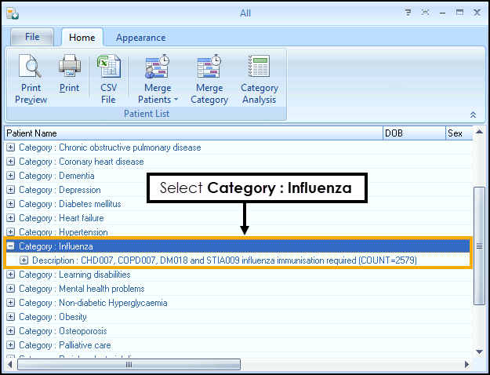Expand the Category : Hypertension node
This screenshot has height=375, width=490.
click(11, 232)
